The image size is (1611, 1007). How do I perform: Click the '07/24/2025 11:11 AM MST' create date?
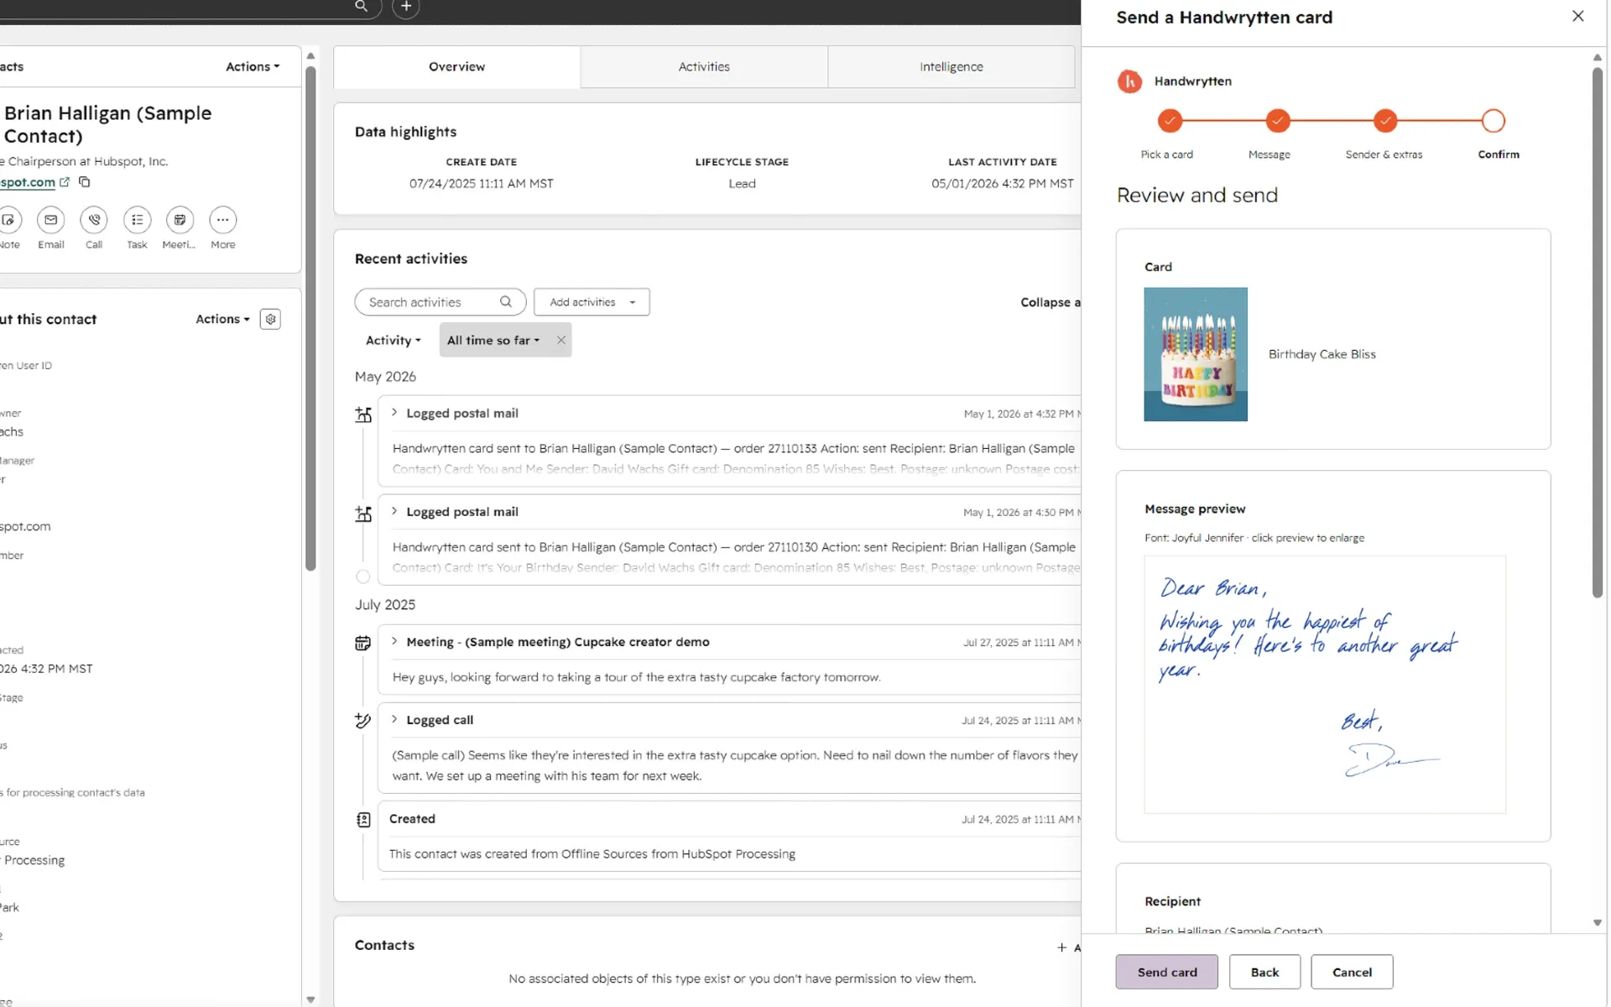[481, 184]
